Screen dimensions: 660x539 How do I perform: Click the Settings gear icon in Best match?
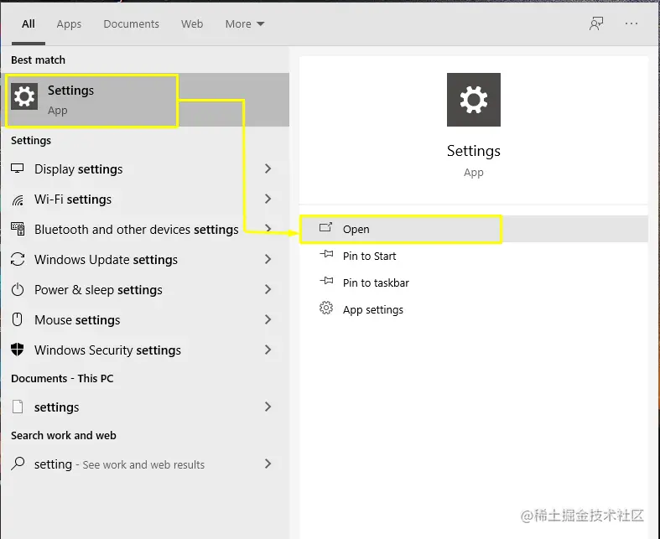pyautogui.click(x=24, y=96)
